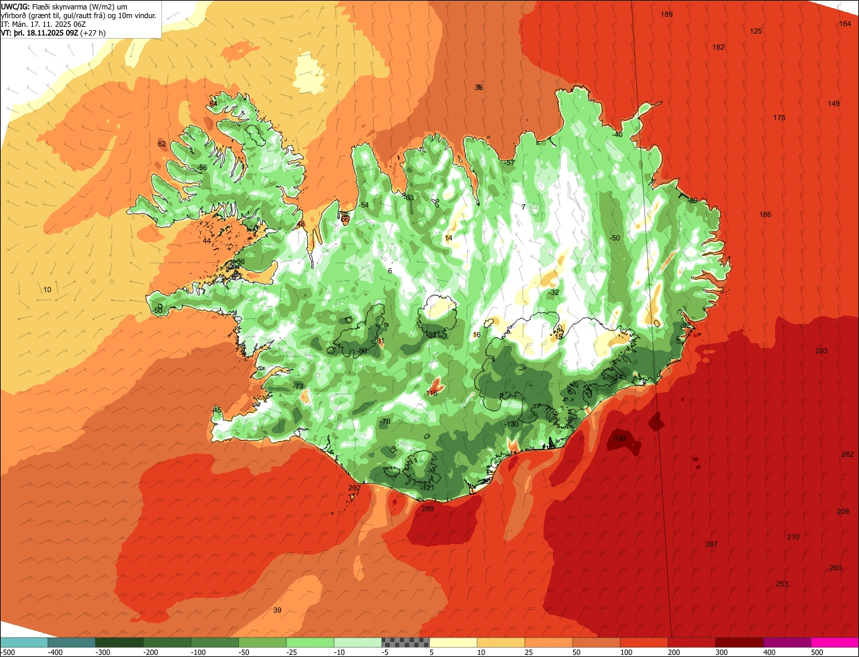Click the map flux value '189'
859x657 pixels.
click(x=666, y=14)
